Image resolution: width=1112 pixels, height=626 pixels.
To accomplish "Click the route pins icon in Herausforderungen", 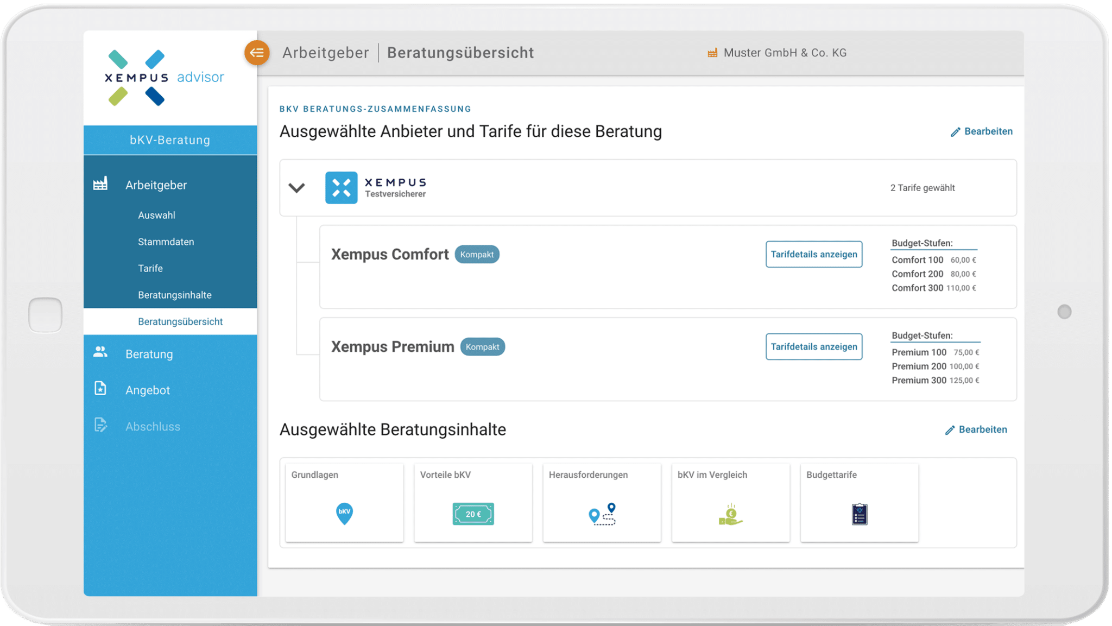I will (602, 514).
